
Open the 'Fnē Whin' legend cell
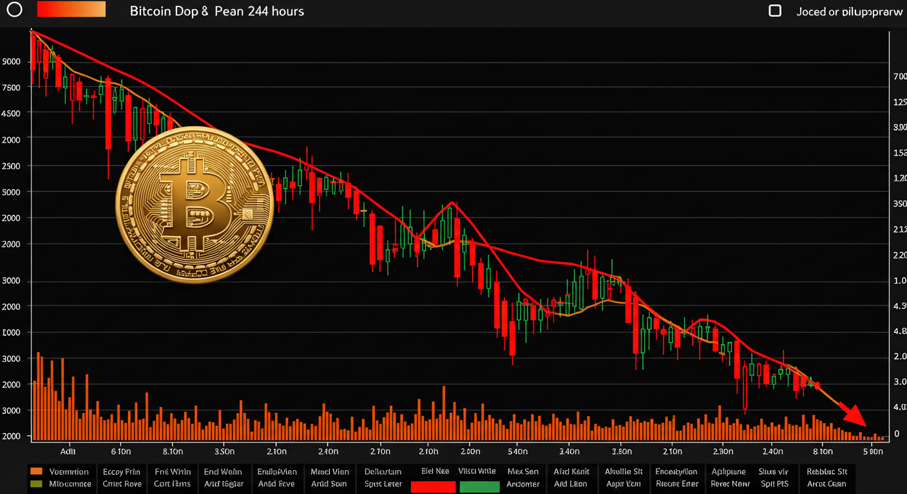[x=173, y=478]
